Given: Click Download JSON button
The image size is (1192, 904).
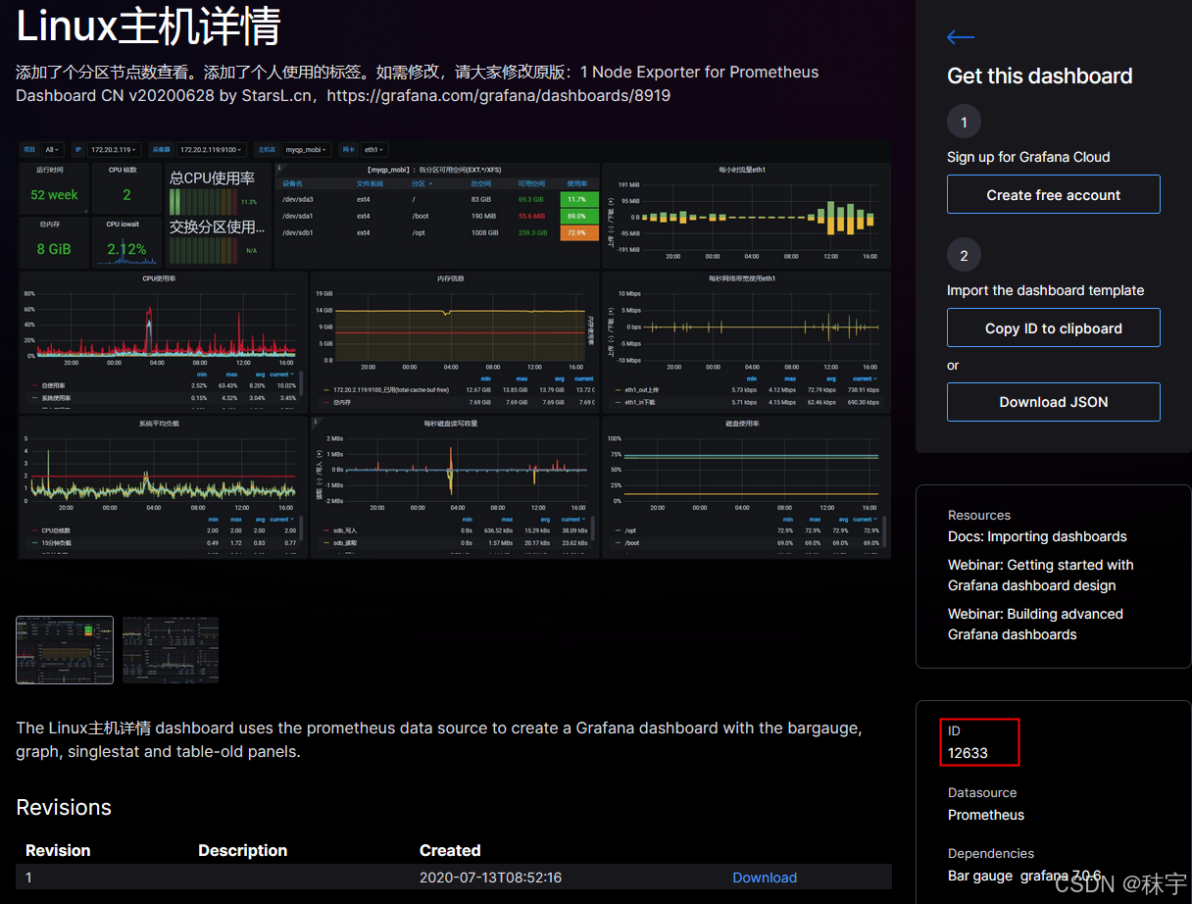Looking at the screenshot, I should 1053,402.
